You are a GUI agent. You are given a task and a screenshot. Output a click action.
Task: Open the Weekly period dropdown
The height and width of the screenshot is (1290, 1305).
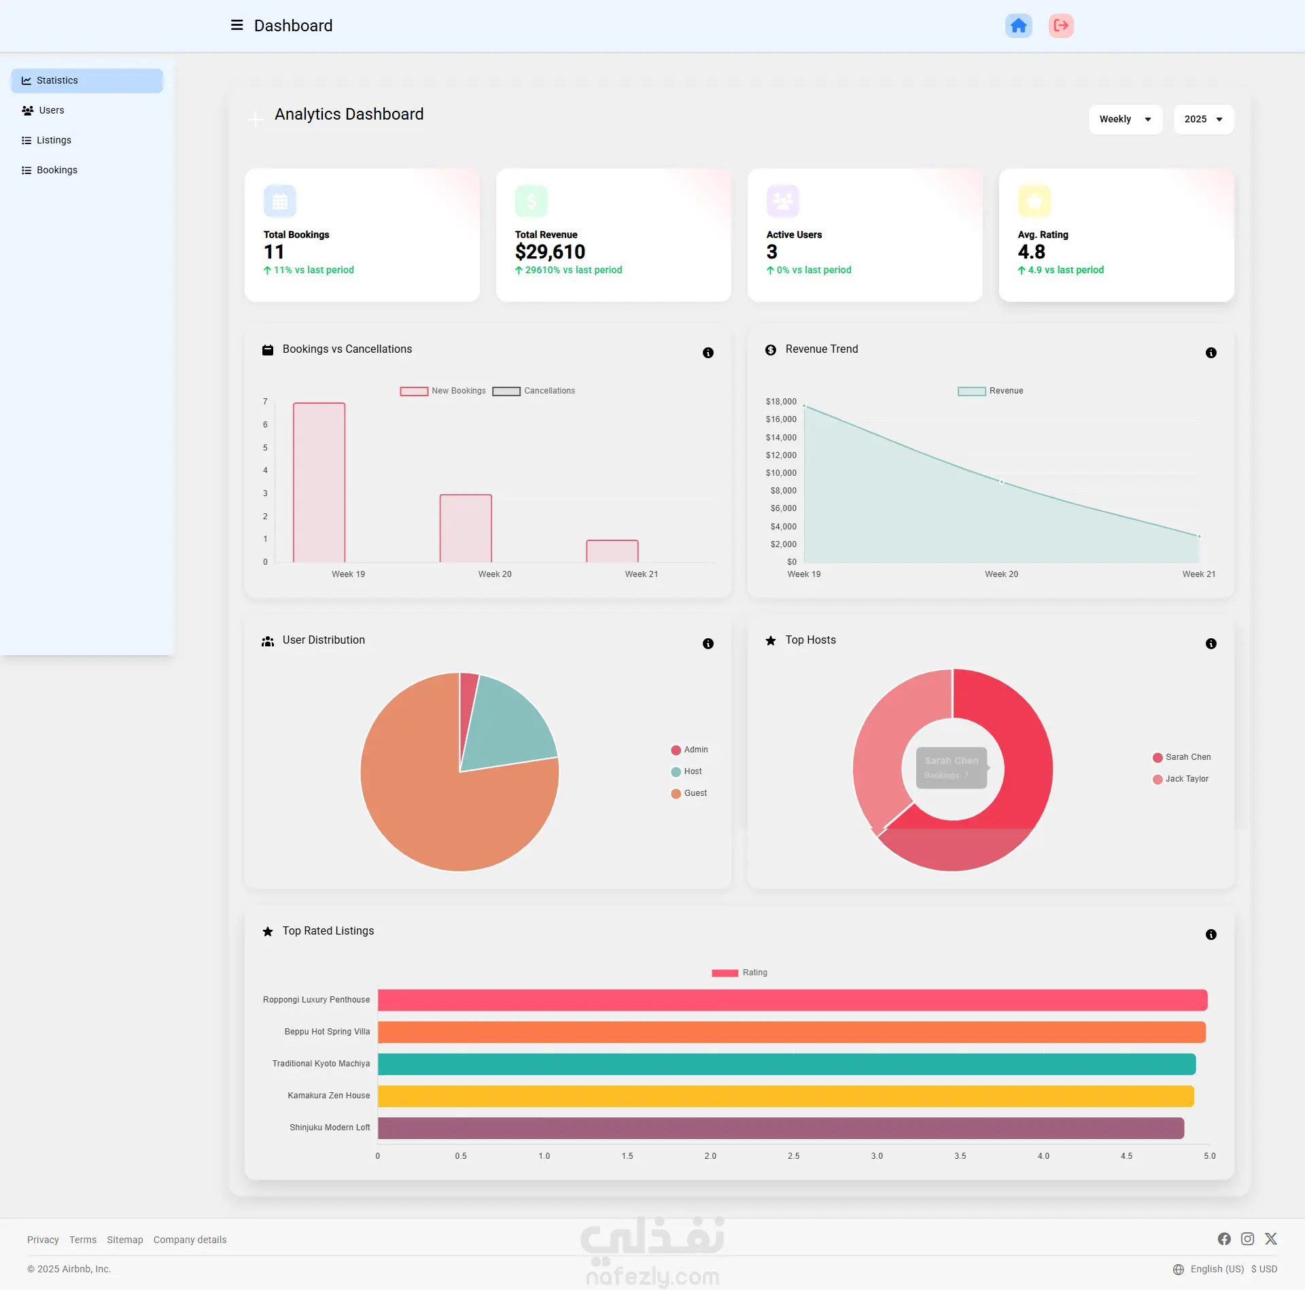(x=1125, y=120)
